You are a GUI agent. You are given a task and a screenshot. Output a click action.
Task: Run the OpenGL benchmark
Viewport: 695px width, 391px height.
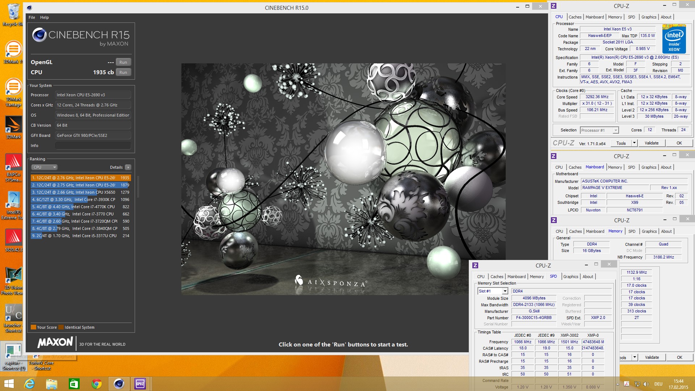click(123, 62)
